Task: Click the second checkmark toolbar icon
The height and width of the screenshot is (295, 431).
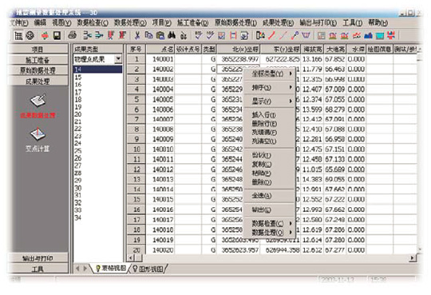Action: pyautogui.click(x=210, y=35)
